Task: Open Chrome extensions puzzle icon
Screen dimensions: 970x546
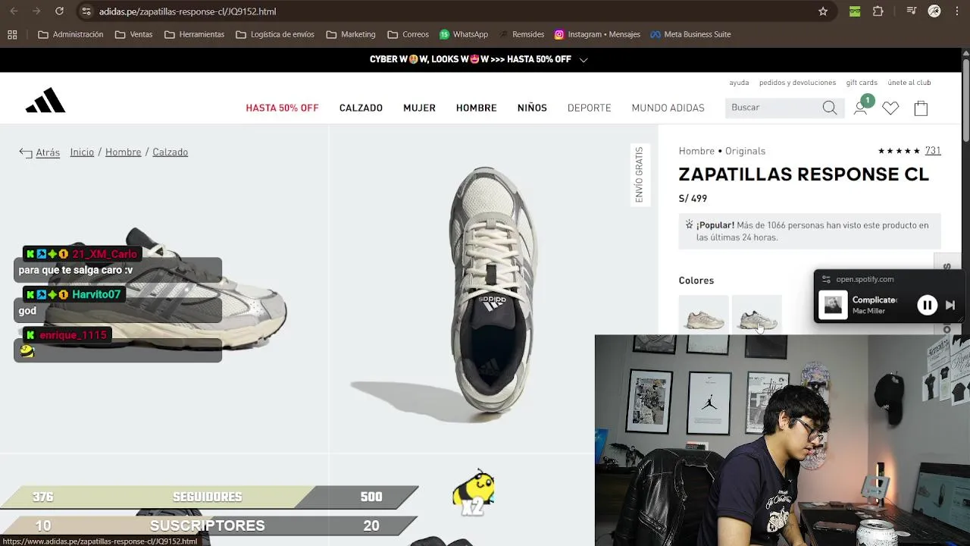Action: (x=878, y=11)
